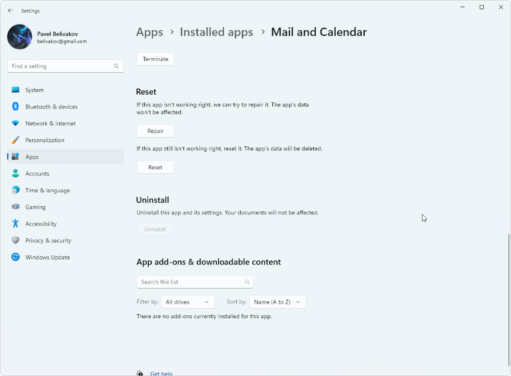Click magnifier icon in Search this list
The image size is (511, 376).
click(247, 282)
